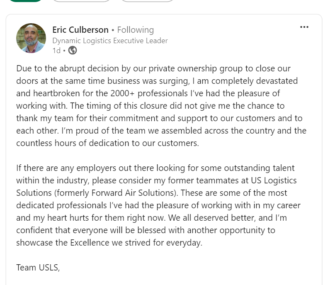Image resolution: width=323 pixels, height=285 pixels.
Task: Click the word 'Excellence' in the last sentence
Action: (x=90, y=243)
